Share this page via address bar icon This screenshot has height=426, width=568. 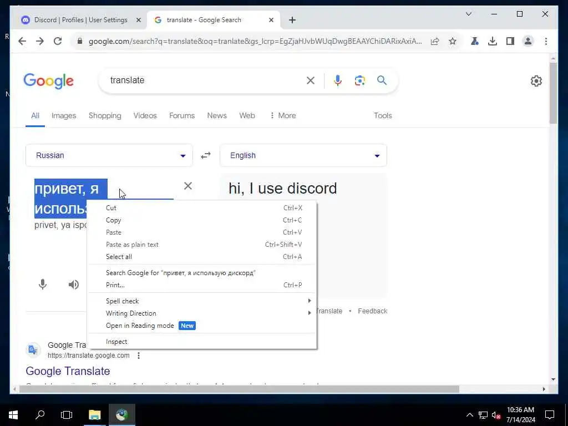[435, 41]
